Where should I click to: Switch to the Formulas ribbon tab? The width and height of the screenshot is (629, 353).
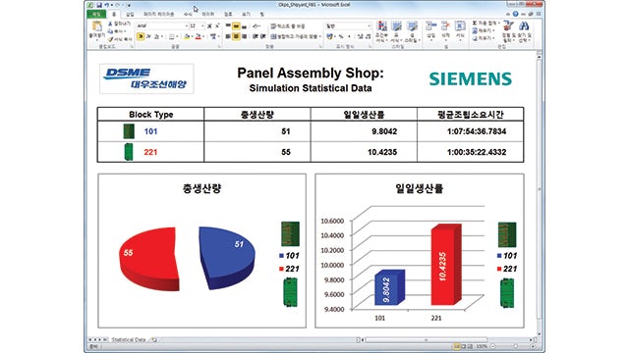tap(188, 14)
